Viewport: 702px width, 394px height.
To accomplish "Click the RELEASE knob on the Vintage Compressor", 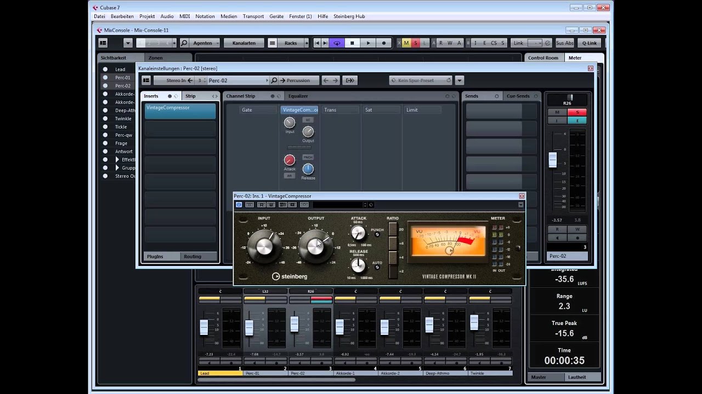I will 358,265.
